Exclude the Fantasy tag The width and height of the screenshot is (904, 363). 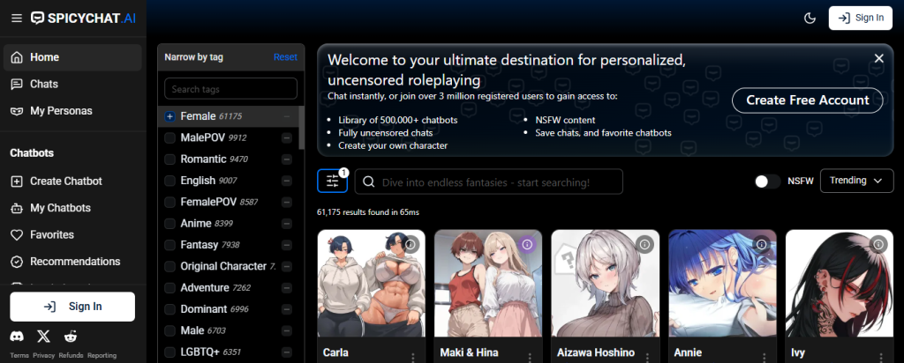pos(287,245)
